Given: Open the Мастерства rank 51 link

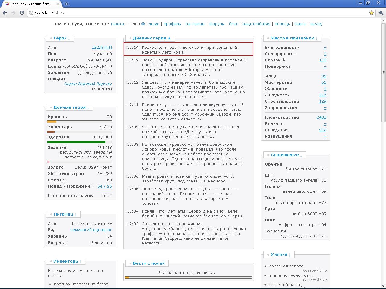Looking at the screenshot, I should pyautogui.click(x=324, y=82).
